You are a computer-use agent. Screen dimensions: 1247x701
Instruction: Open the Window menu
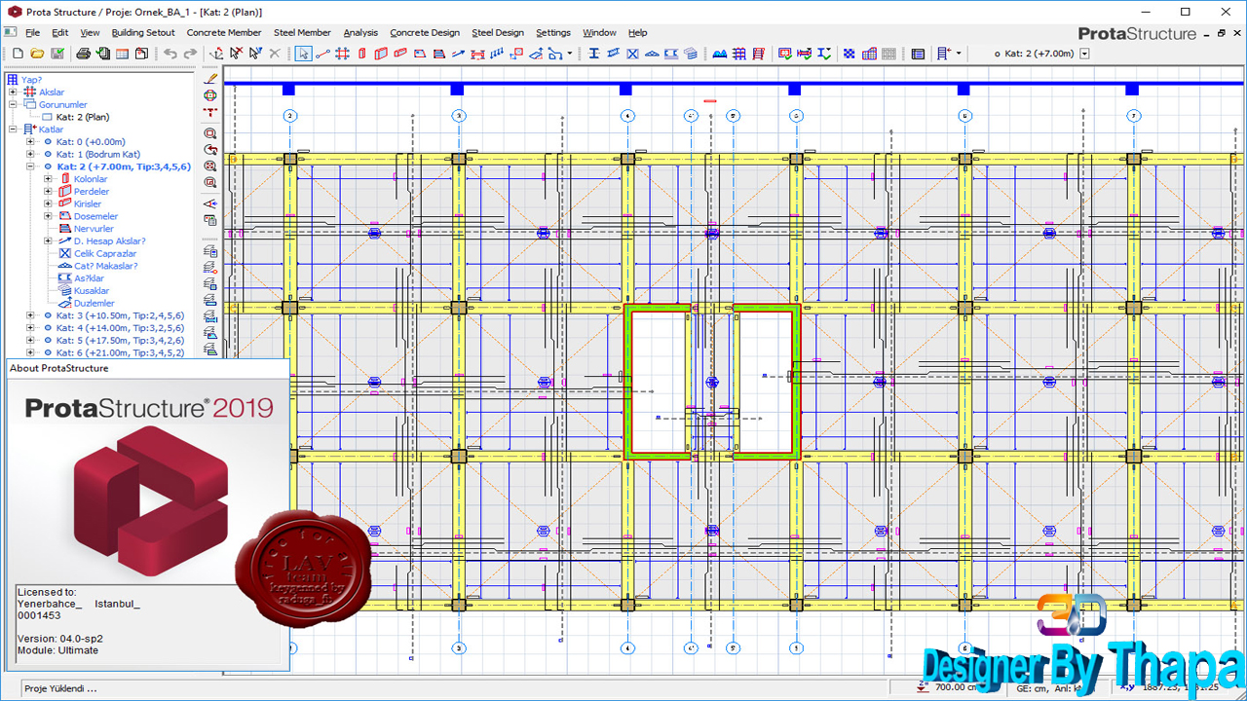tap(599, 33)
